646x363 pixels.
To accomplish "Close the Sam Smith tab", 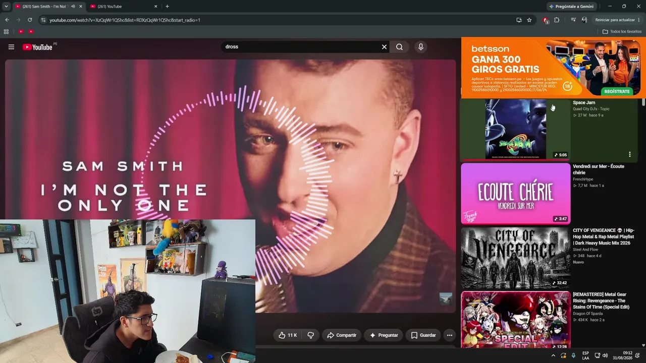I will [81, 7].
